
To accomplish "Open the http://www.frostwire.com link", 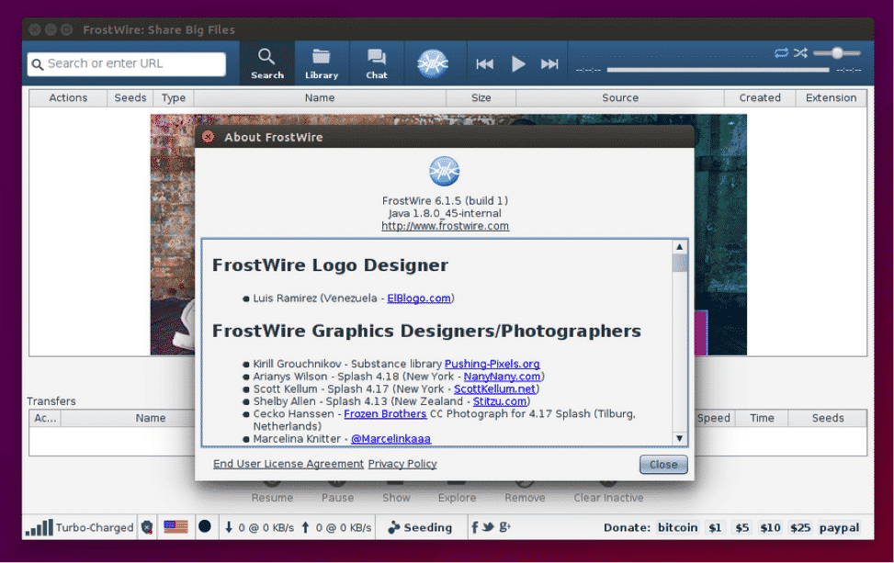I will [446, 226].
